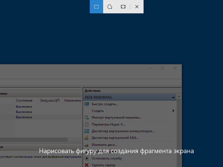
Task: Click the Импорт виртуальной машины icon
Action: click(87, 117)
